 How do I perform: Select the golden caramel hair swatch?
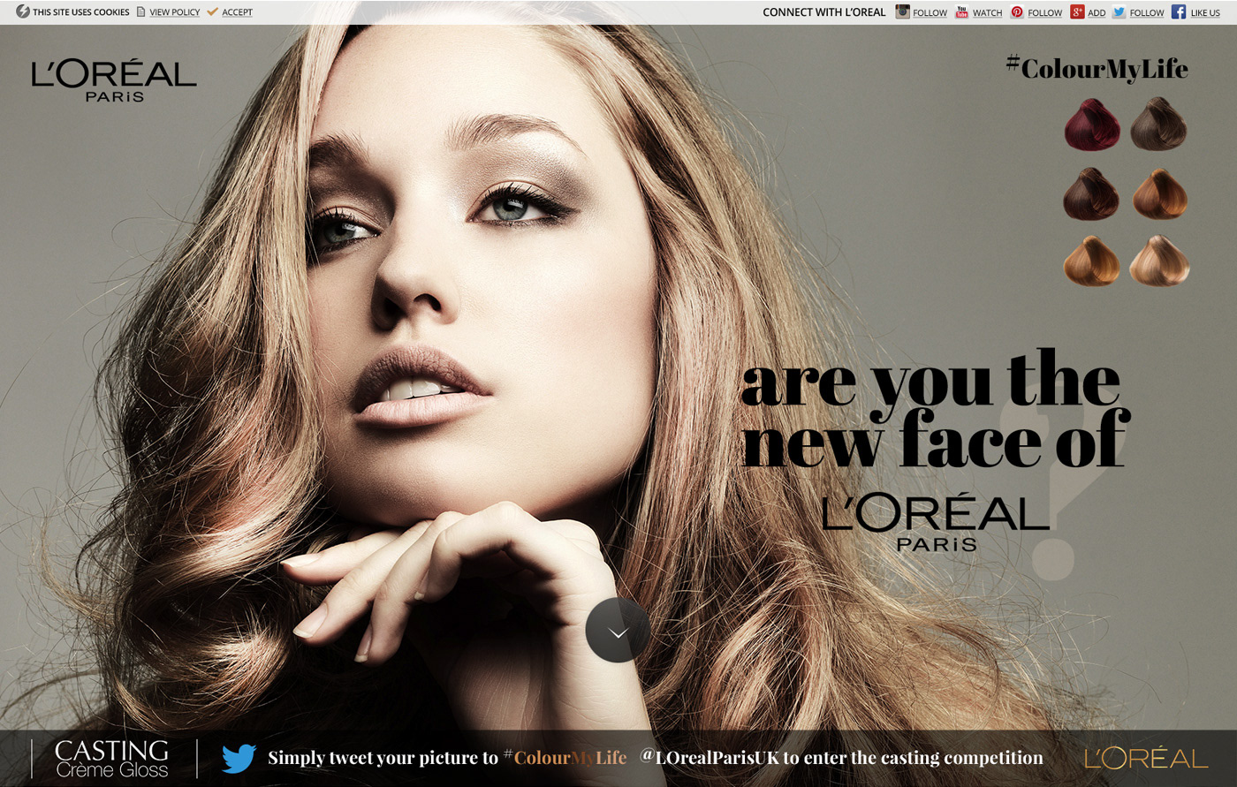(1091, 261)
